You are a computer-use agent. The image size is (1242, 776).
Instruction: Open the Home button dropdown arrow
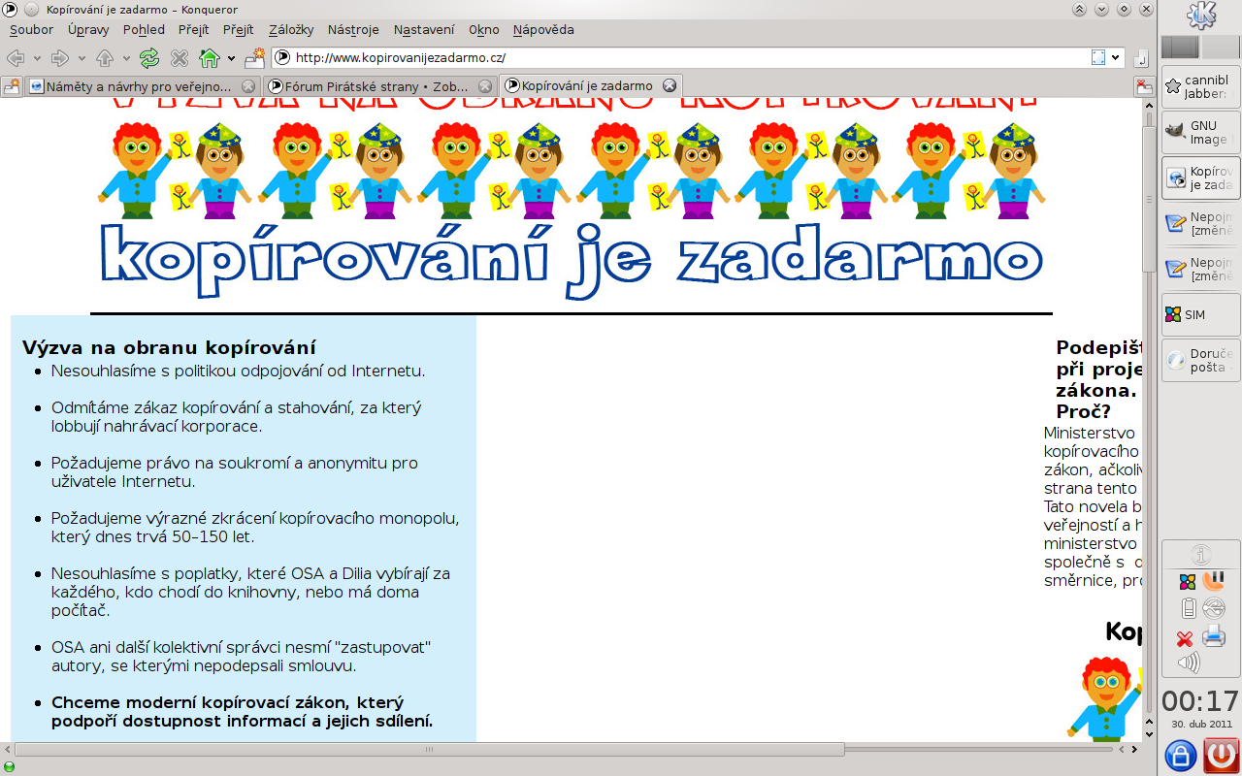[x=231, y=58]
